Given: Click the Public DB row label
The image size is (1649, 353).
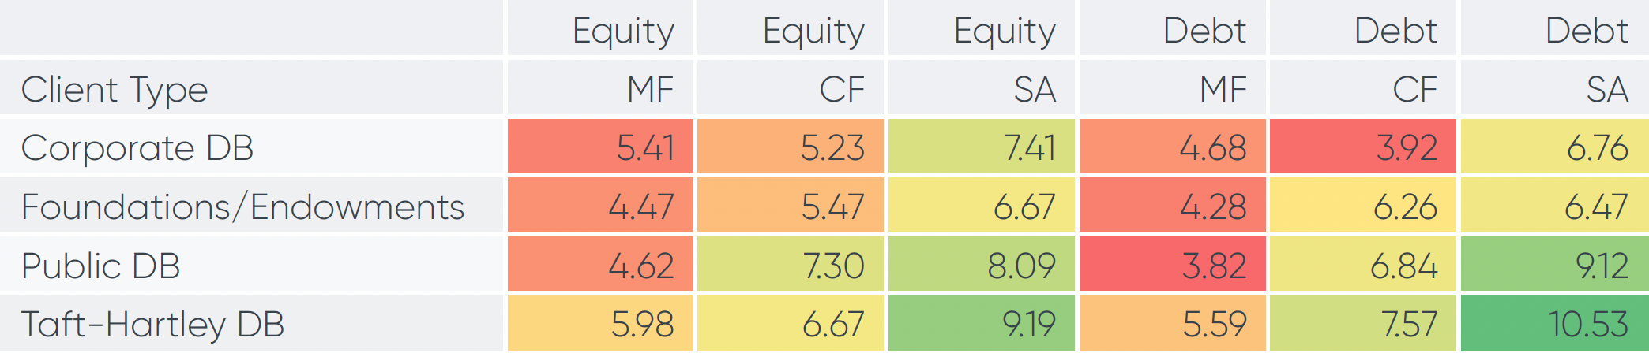Looking at the screenshot, I should 100,266.
